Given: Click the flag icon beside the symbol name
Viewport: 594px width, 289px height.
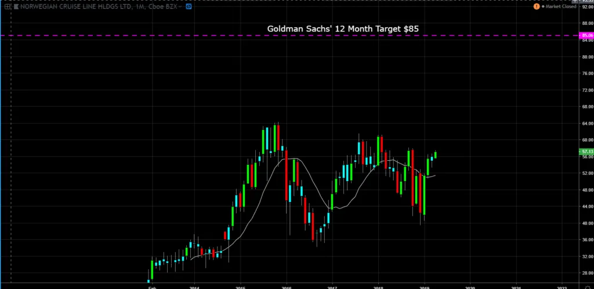Looking at the screenshot, I should (x=16, y=6).
